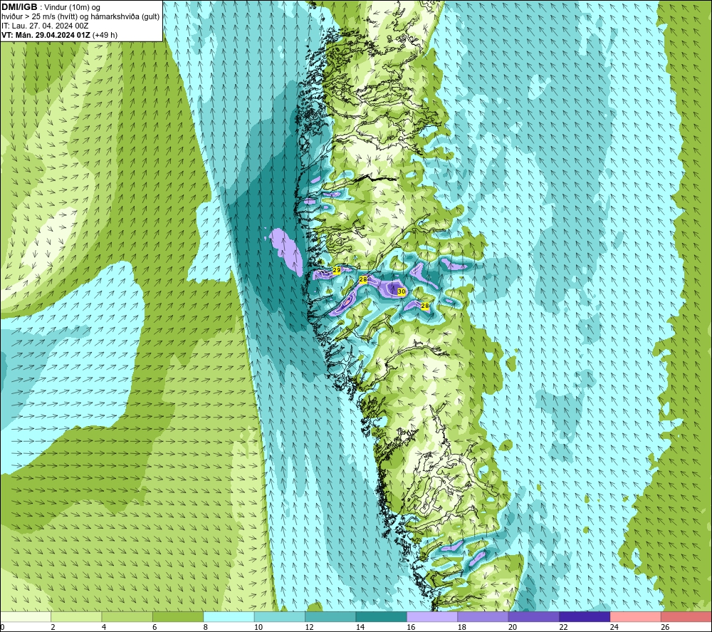Click the legend scale label '24'
The width and height of the screenshot is (712, 632).
(614, 628)
